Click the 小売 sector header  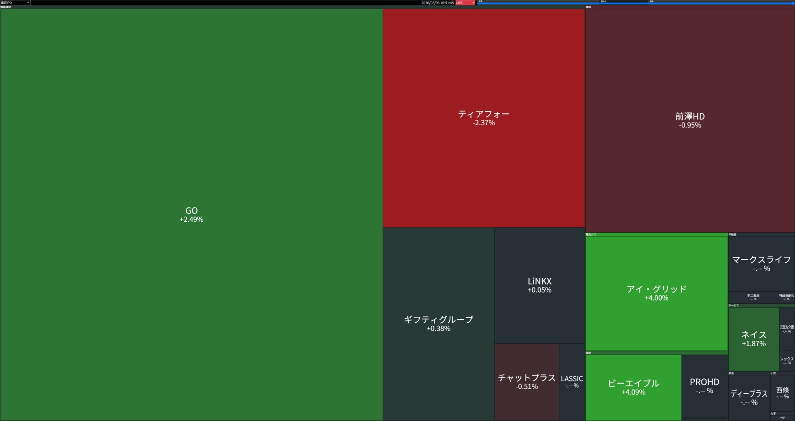[x=782, y=373]
